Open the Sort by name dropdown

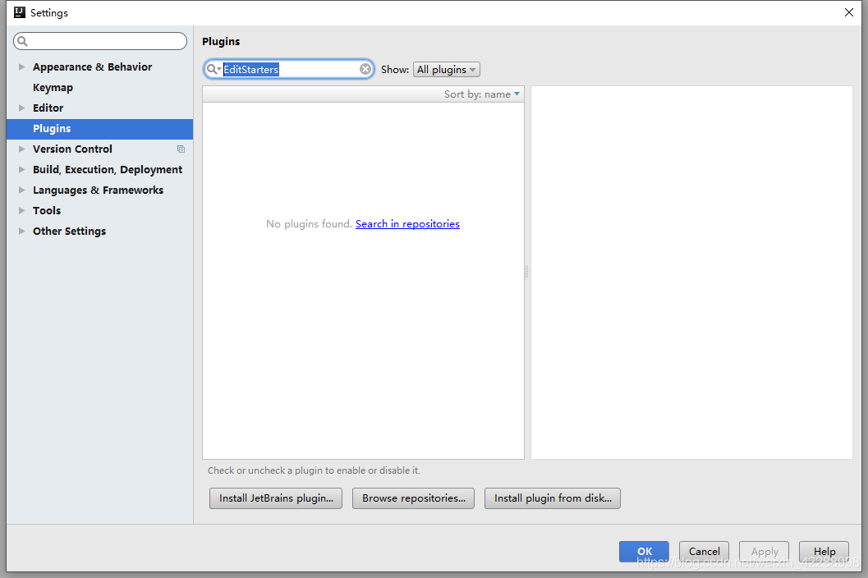pyautogui.click(x=481, y=94)
